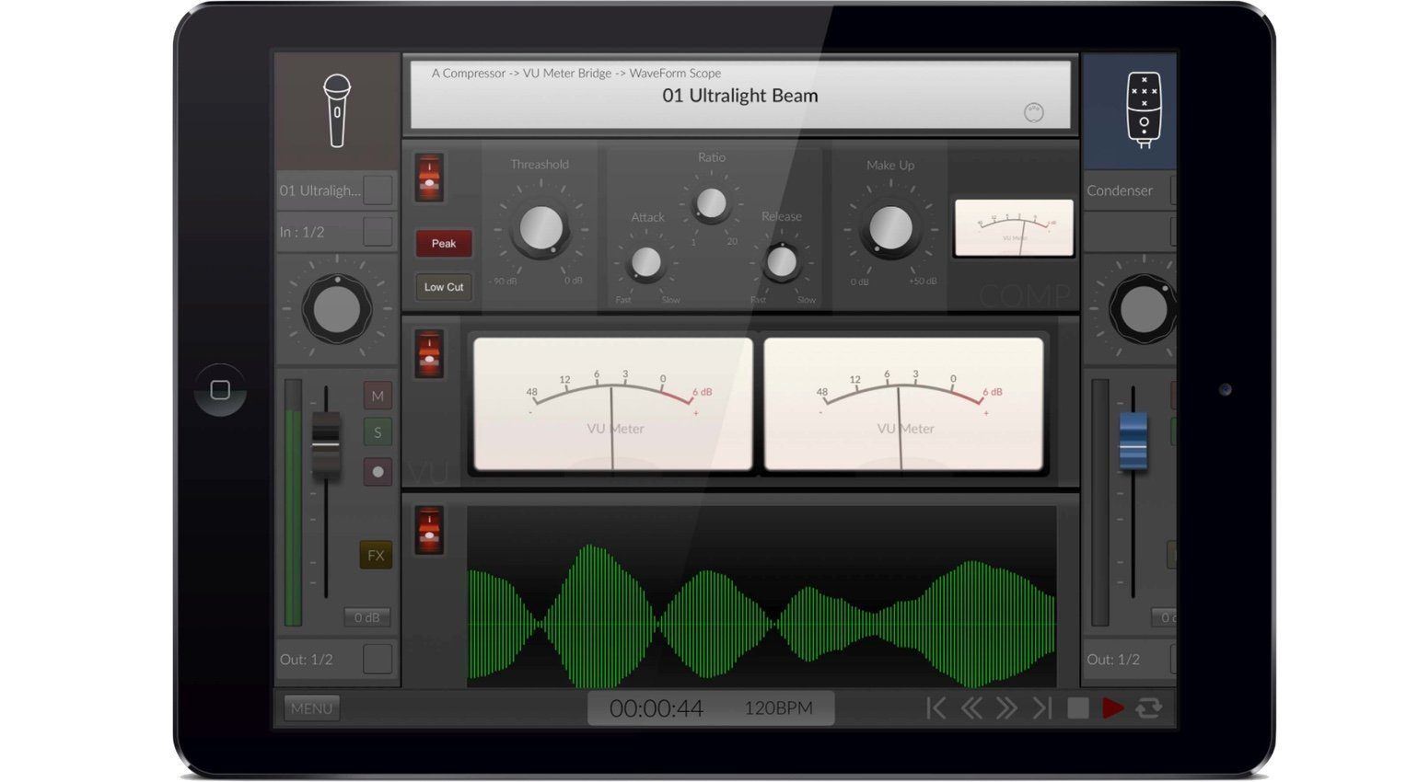Mute channel with the M button
Screen dimensions: 1418x782
click(x=378, y=396)
